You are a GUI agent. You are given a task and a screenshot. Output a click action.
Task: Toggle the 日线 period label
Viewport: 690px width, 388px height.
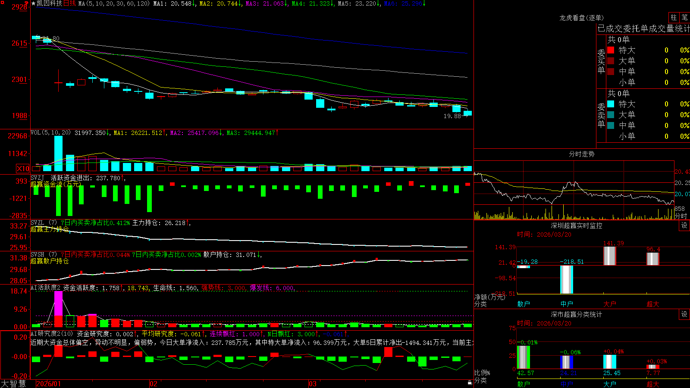69,3
